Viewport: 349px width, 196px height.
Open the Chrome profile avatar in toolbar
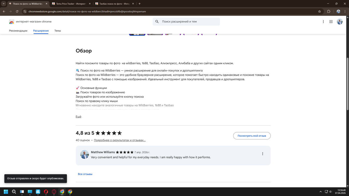[338, 11]
